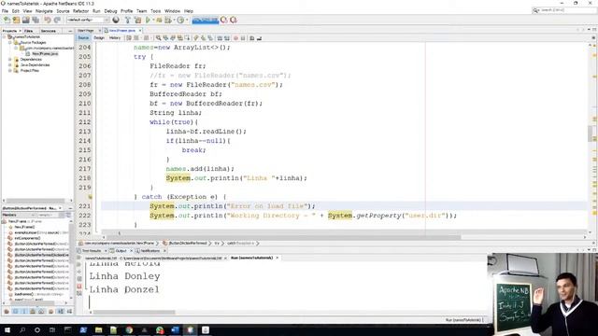
Task: Open File Explorer from the taskbar
Action: click(98, 329)
